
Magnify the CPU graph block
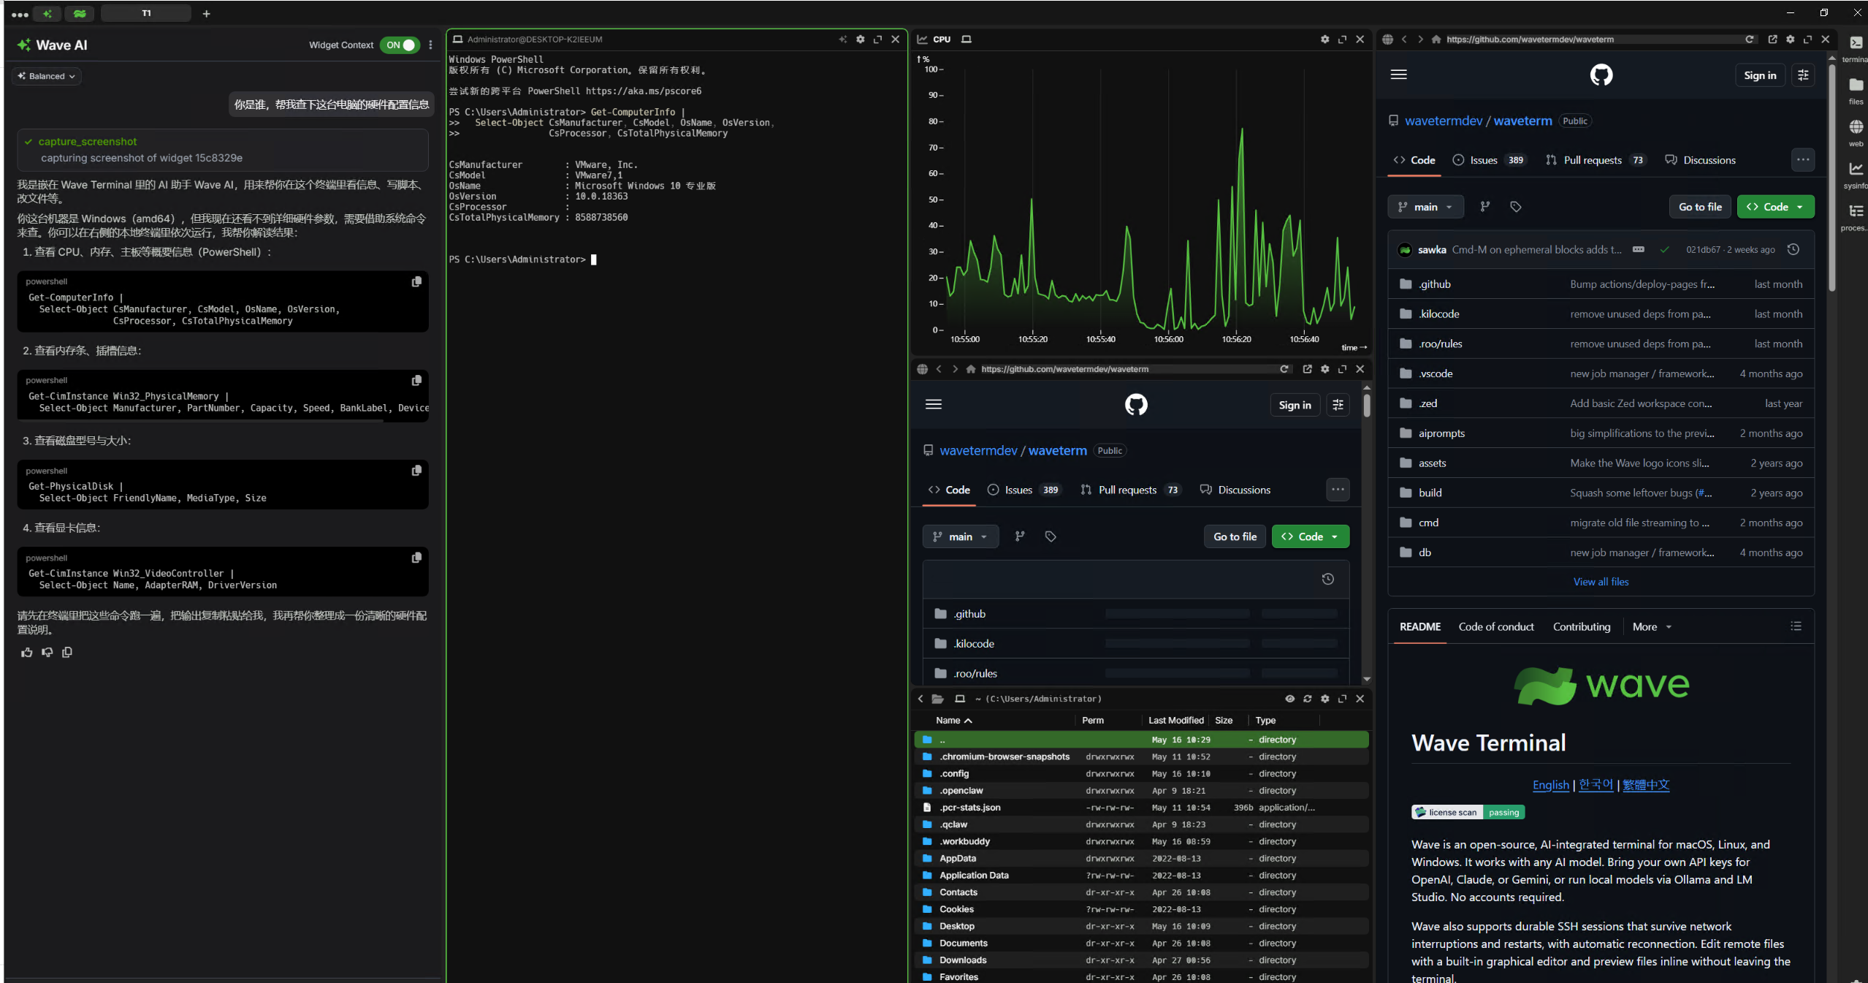pos(1343,39)
